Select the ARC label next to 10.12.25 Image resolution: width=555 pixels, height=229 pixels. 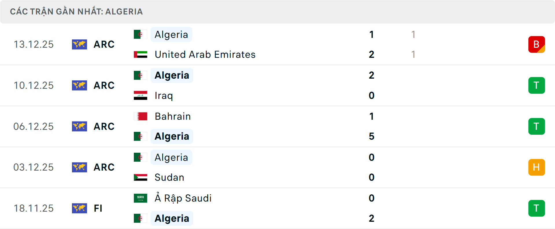coord(104,85)
